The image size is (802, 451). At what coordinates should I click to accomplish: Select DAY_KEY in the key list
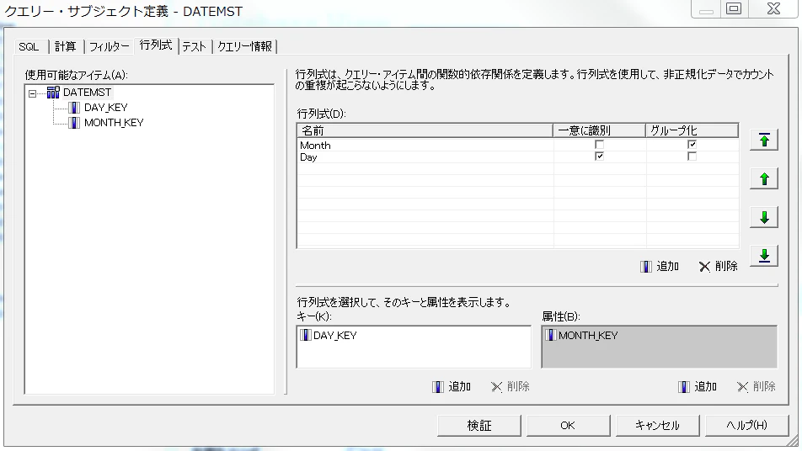(335, 335)
